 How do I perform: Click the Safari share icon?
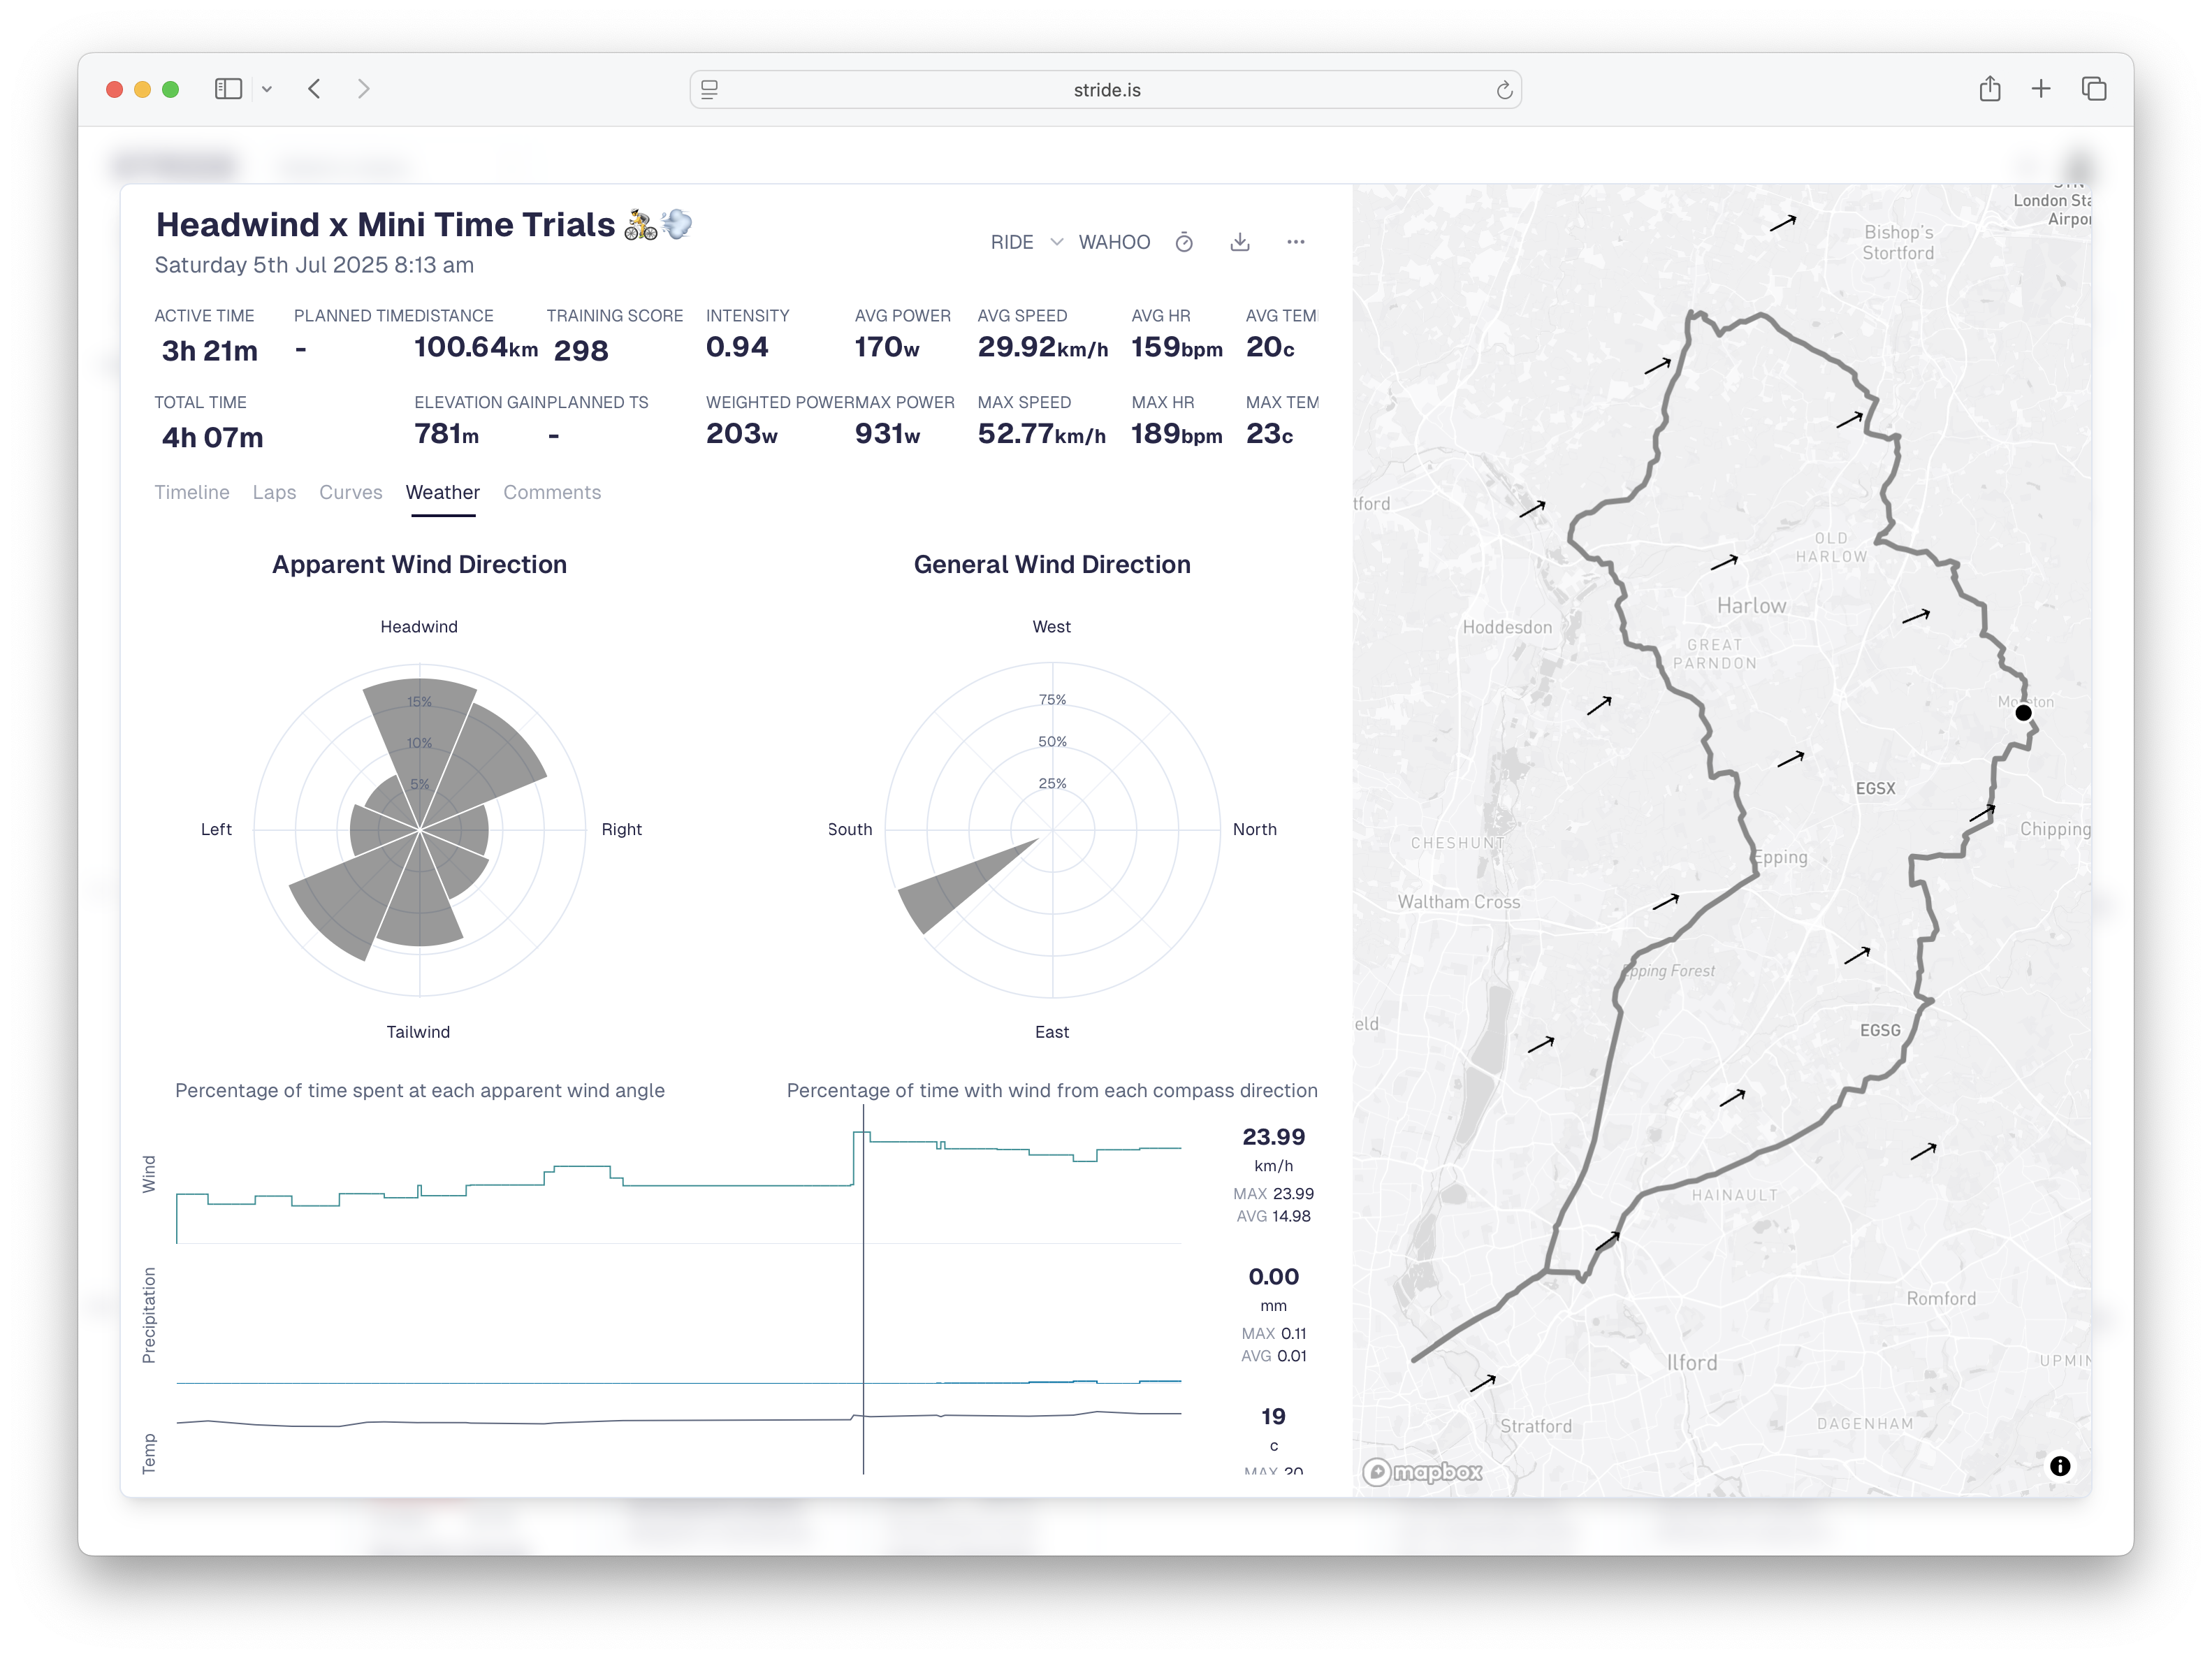click(1989, 89)
